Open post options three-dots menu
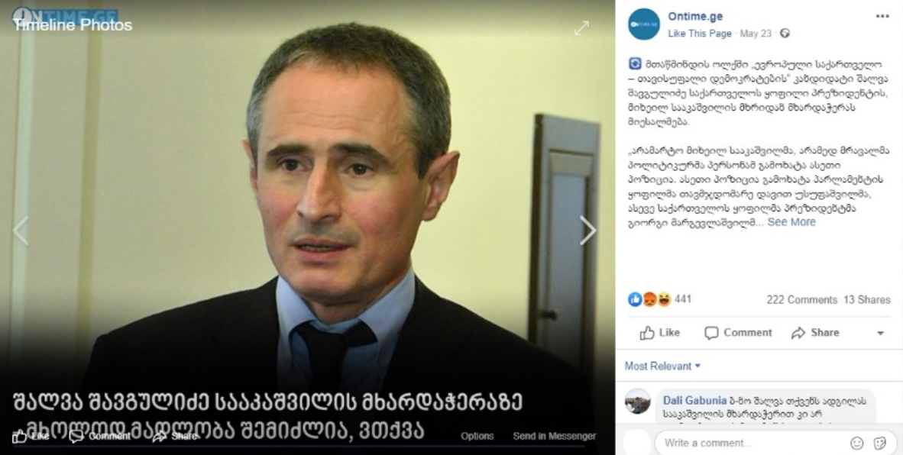This screenshot has width=903, height=455. point(882,16)
